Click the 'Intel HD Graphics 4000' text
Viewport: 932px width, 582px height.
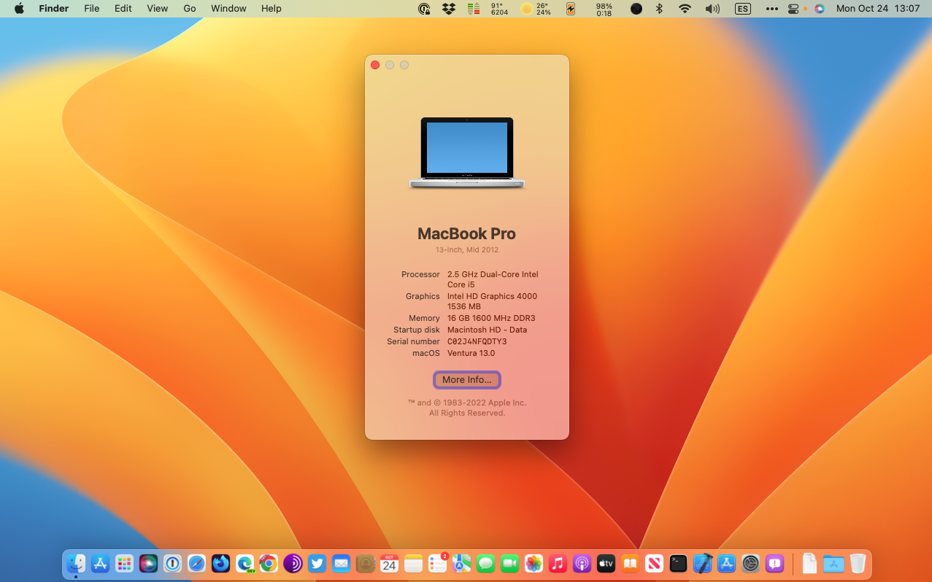click(492, 296)
